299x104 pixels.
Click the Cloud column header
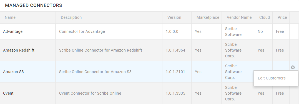(x=265, y=17)
